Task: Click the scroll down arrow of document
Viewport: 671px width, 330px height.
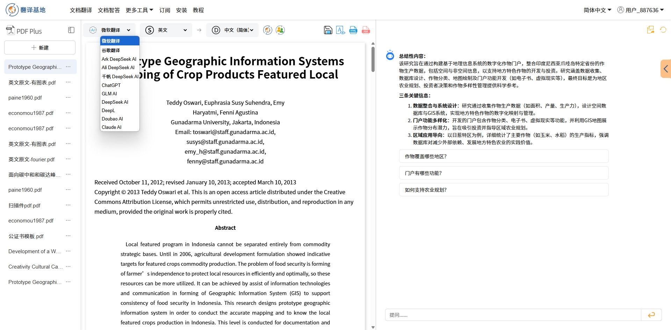Action: pyautogui.click(x=373, y=327)
